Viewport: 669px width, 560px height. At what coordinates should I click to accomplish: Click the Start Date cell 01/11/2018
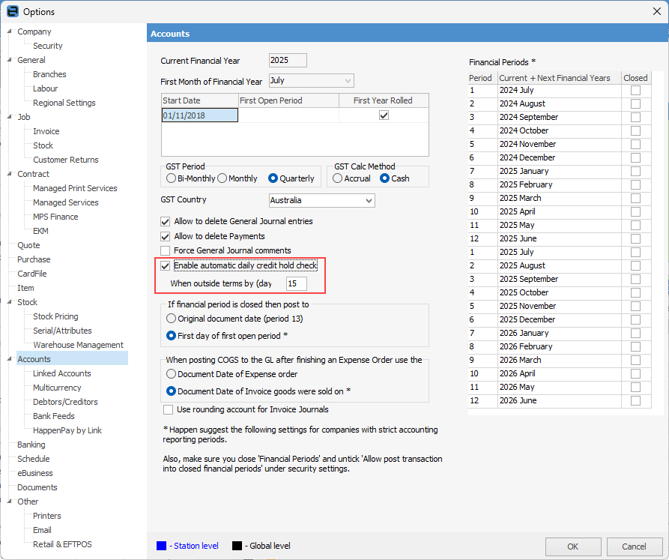(x=200, y=115)
